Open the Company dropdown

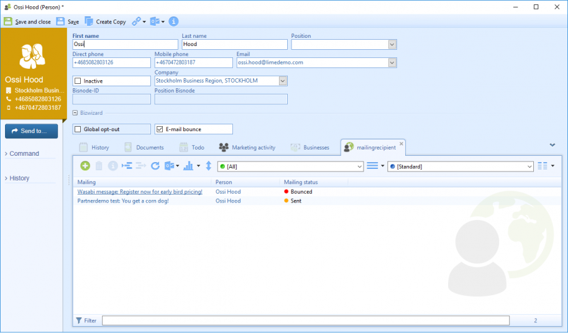click(283, 81)
